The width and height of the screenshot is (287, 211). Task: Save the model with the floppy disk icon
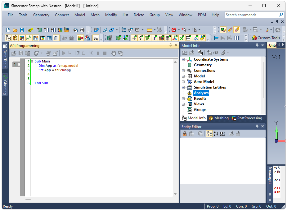(22, 30)
